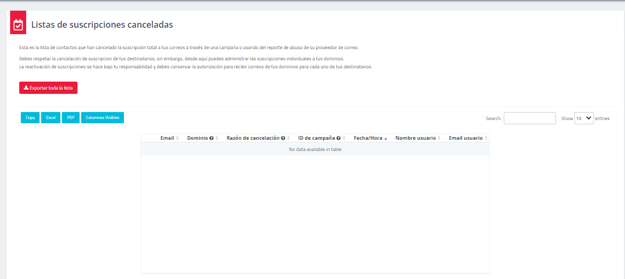Image resolution: width=625 pixels, height=279 pixels.
Task: Click the Razón de cancelación column header
Action: point(253,138)
